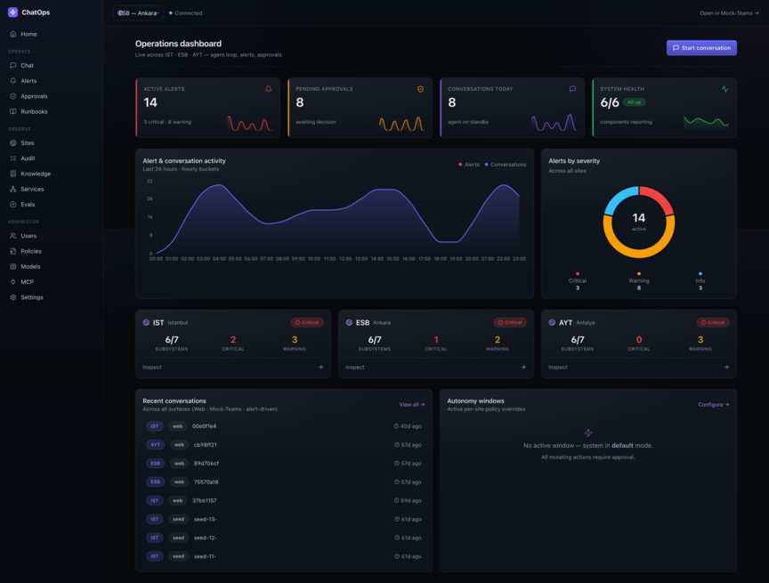Viewport: 769px width, 583px height.
Task: Click the ESB Ankara globe icon
Action: [x=349, y=322]
